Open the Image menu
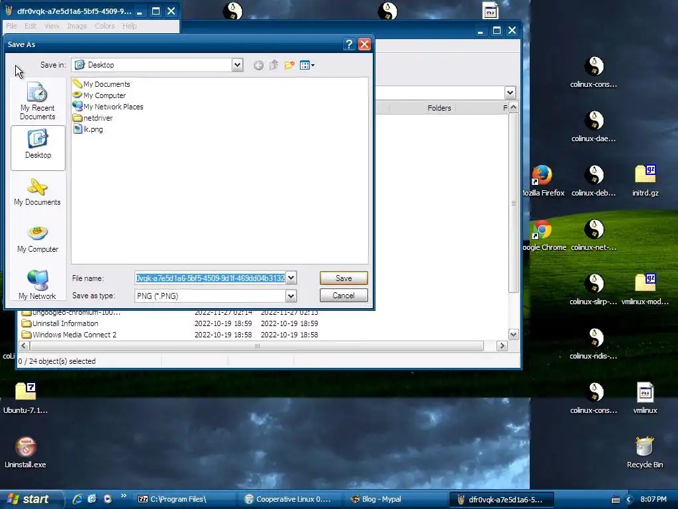 tap(77, 26)
